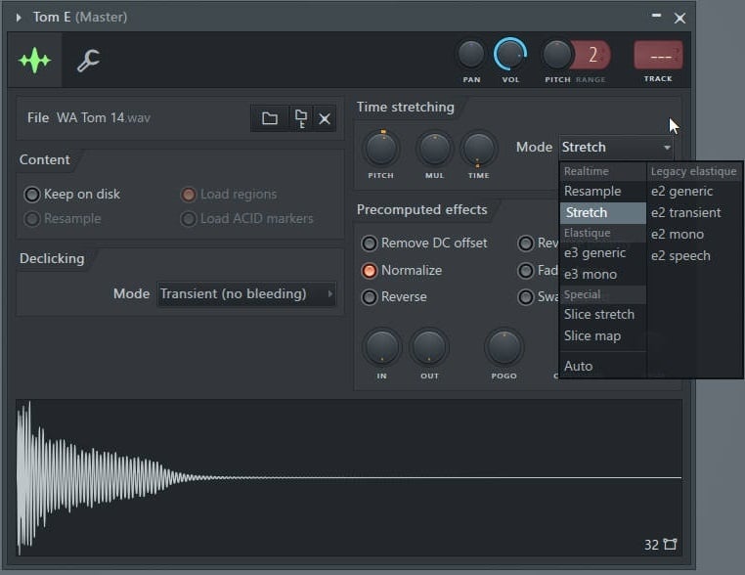Select Slice stretch mode
Image resolution: width=745 pixels, height=575 pixels.
602,314
